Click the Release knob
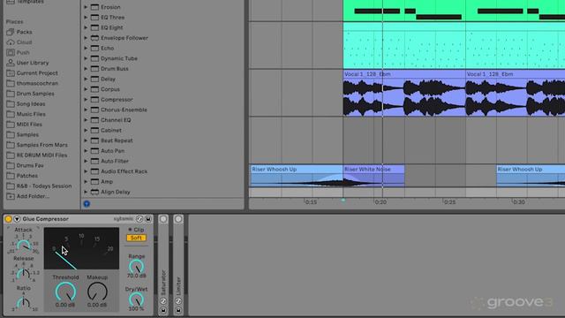This screenshot has height=318, width=565. click(24, 274)
